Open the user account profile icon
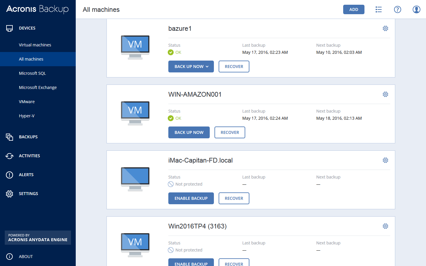This screenshot has width=426, height=266. [416, 9]
